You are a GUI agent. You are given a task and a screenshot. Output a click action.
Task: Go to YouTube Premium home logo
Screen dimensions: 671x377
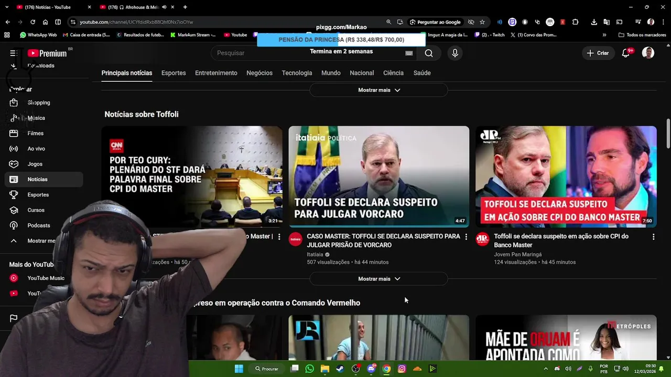click(47, 53)
